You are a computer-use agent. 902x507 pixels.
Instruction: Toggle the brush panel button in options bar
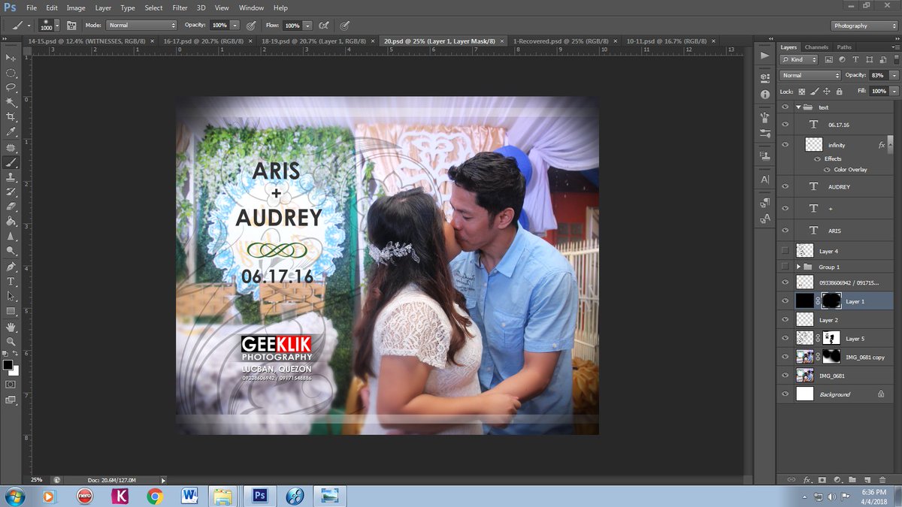pos(71,25)
